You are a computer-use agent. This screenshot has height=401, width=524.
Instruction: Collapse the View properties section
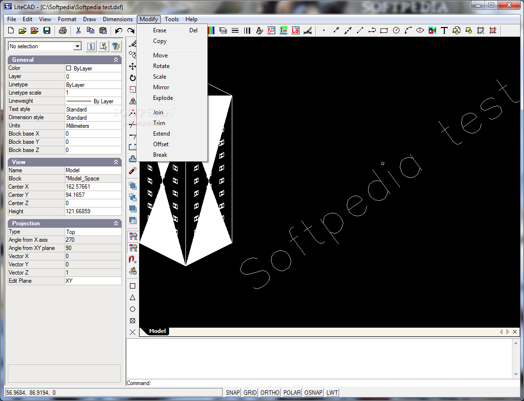(x=116, y=162)
